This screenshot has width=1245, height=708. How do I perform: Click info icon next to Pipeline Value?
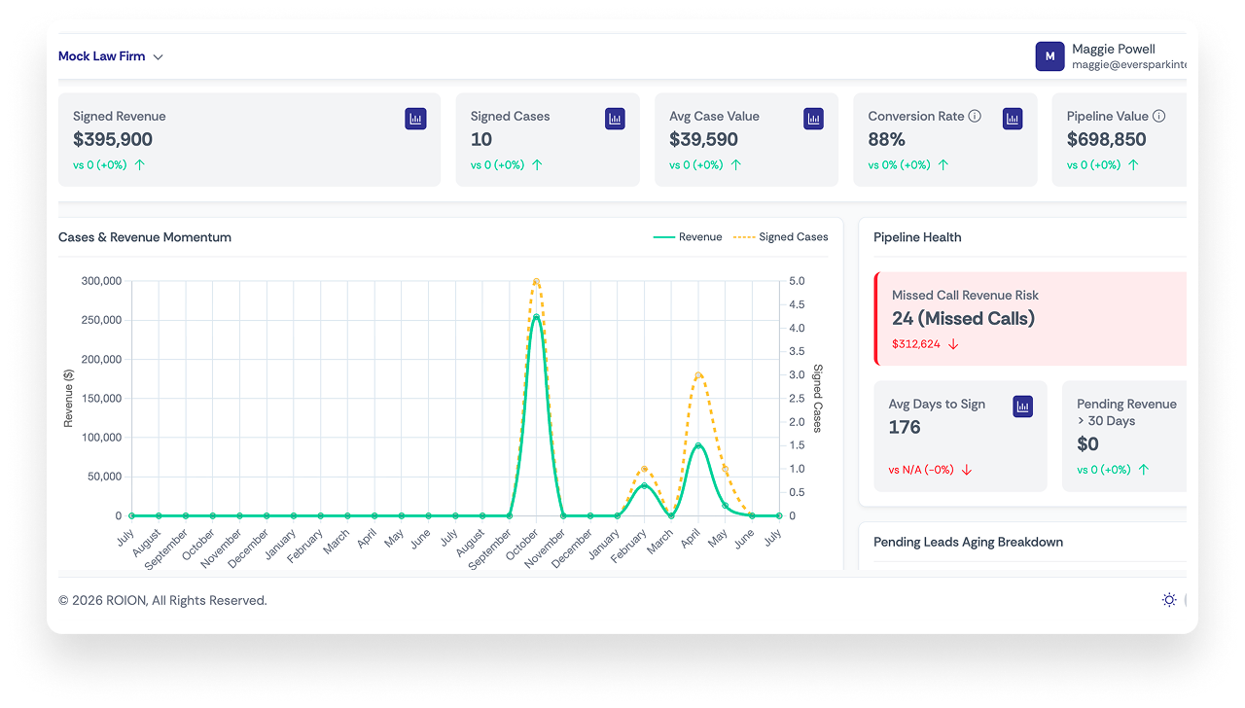coord(1158,116)
